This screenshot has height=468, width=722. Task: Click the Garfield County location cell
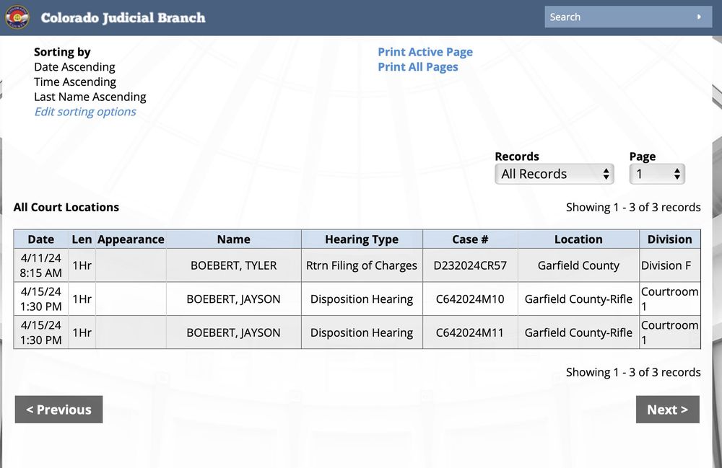(x=578, y=265)
